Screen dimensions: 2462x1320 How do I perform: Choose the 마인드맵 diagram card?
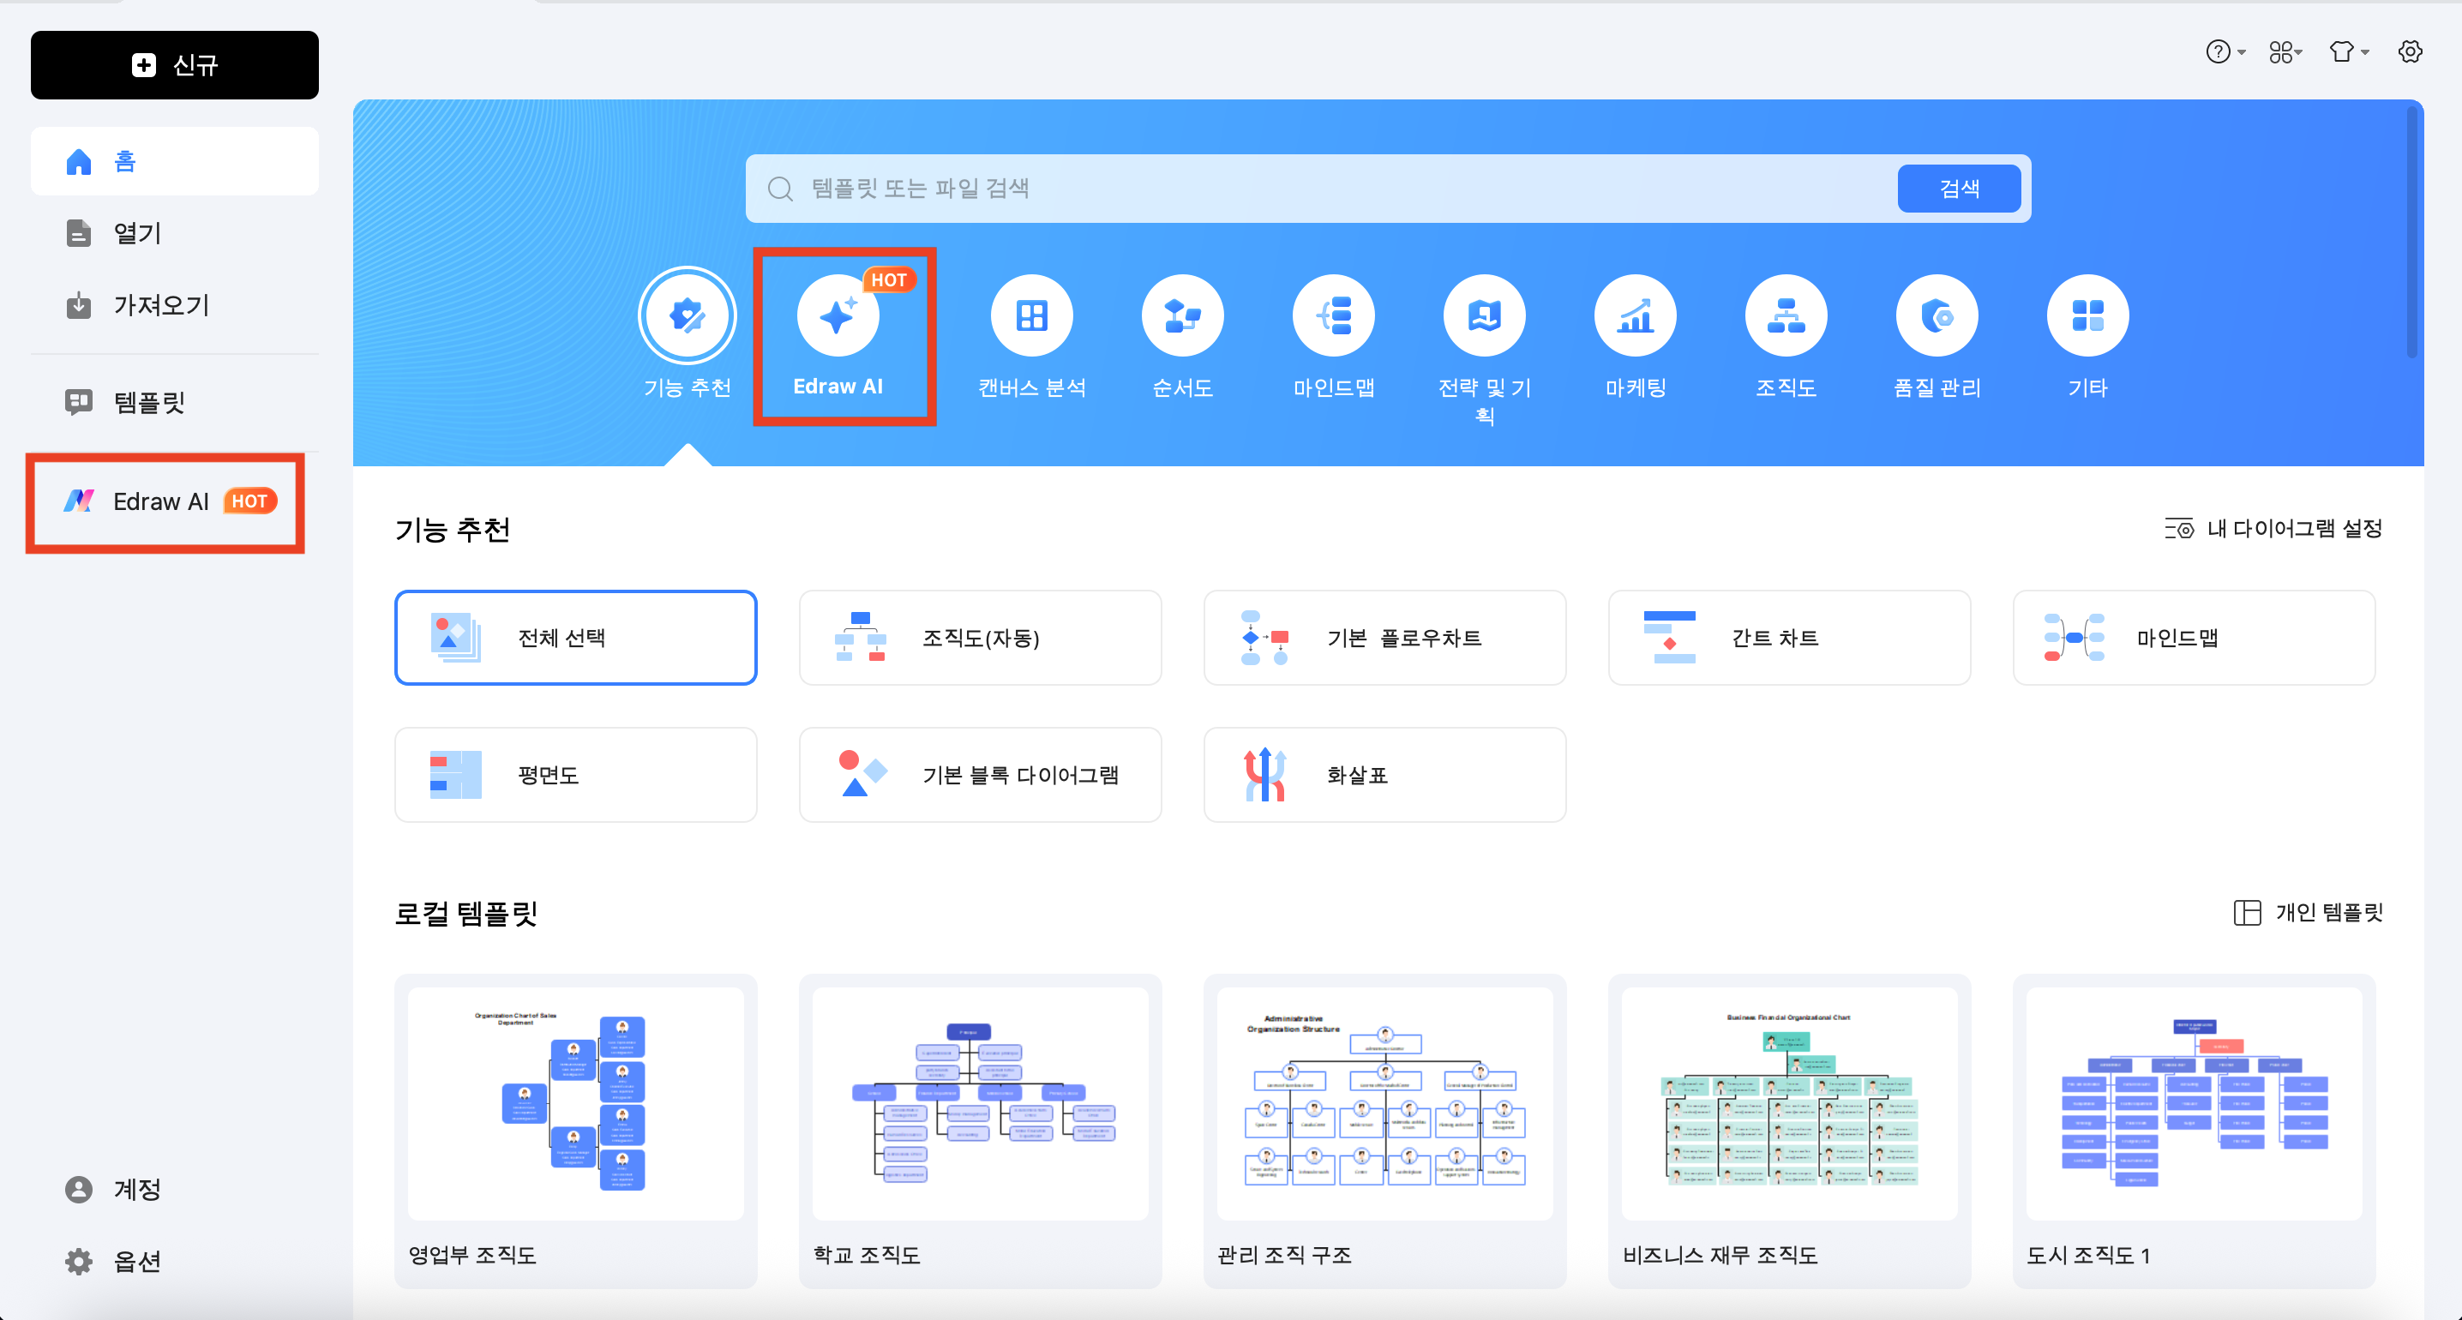point(2194,638)
